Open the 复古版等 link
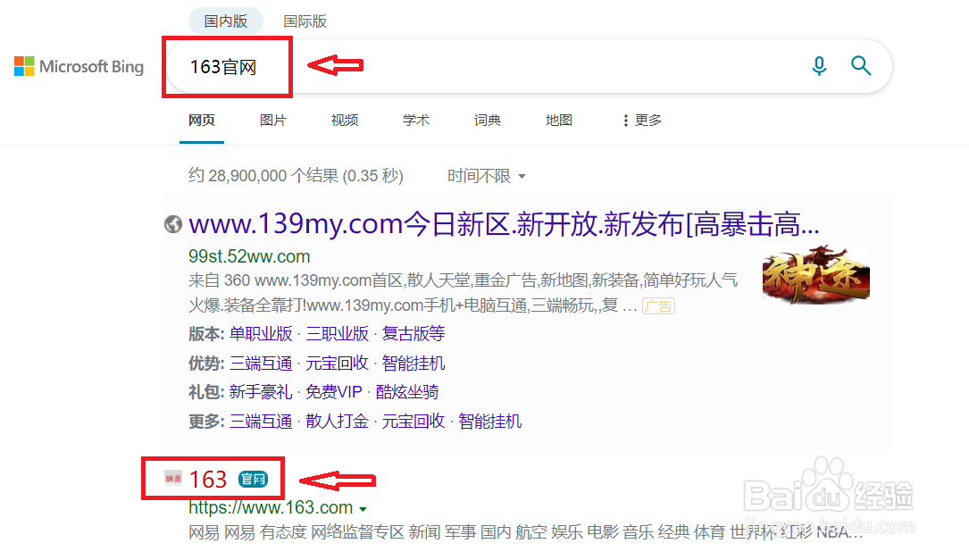This screenshot has height=560, width=969. pos(413,334)
